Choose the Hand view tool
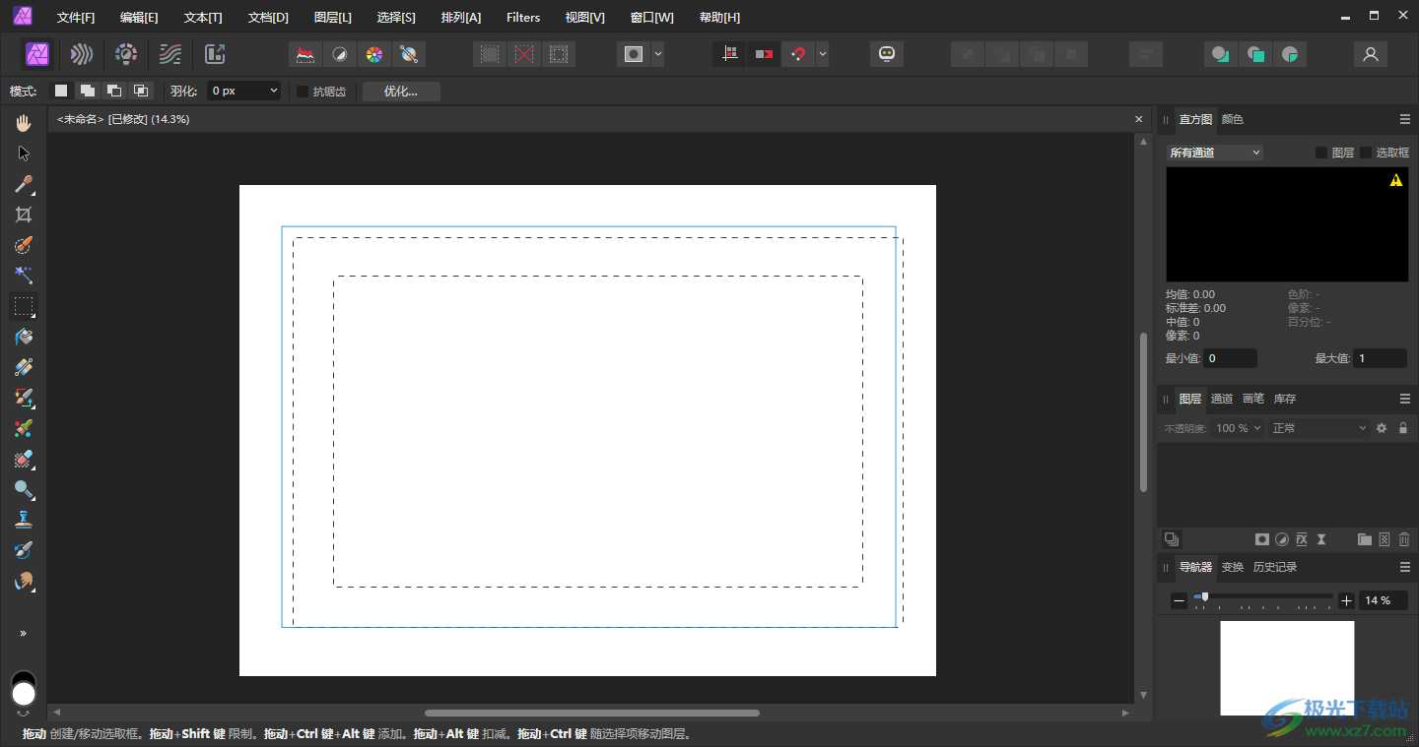This screenshot has width=1419, height=747. (24, 123)
